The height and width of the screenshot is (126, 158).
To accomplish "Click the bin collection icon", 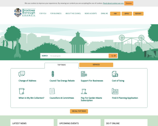I will [x=22, y=91].
